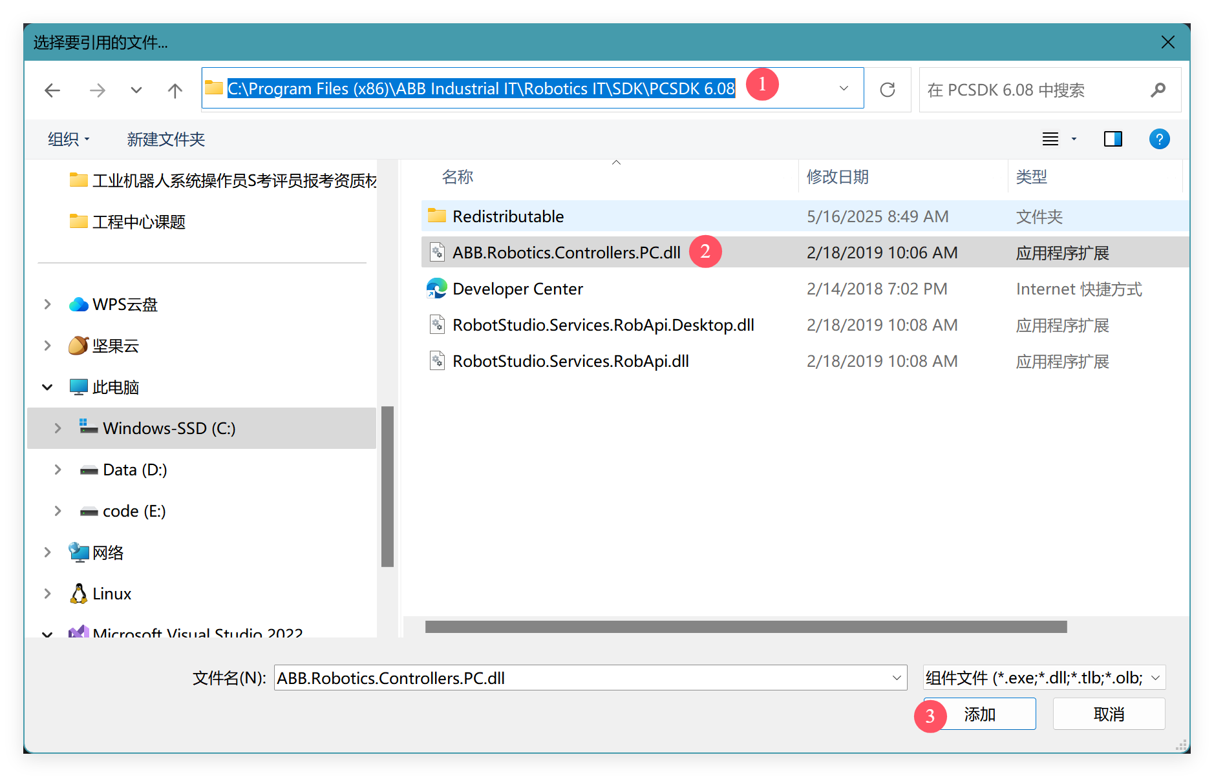1214x777 pixels.
Task: Change view layout icon
Action: (x=1050, y=139)
